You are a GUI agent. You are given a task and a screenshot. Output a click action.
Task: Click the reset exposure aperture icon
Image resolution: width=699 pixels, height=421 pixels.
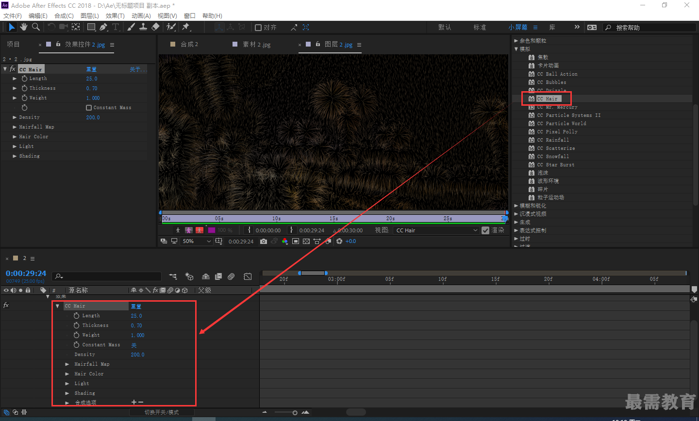tap(339, 241)
